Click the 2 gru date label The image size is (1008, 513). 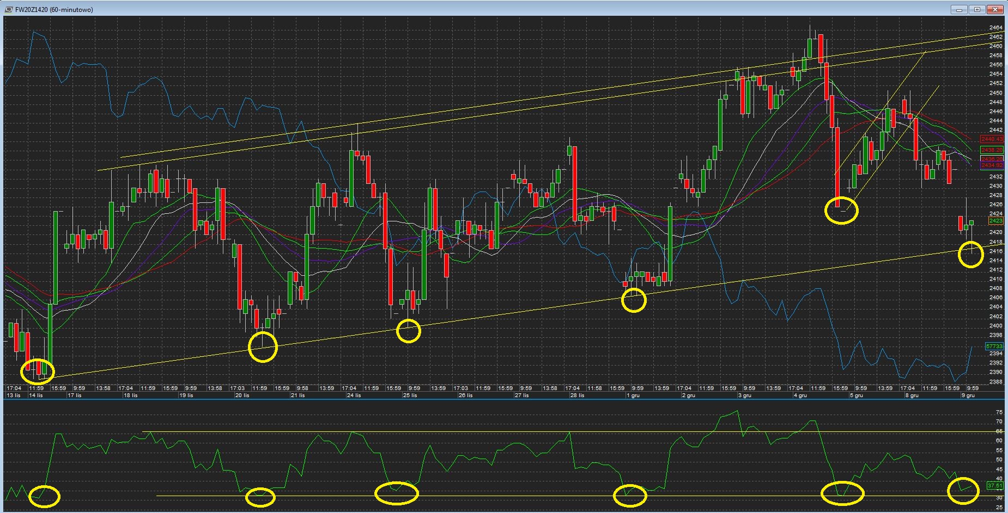coord(688,395)
